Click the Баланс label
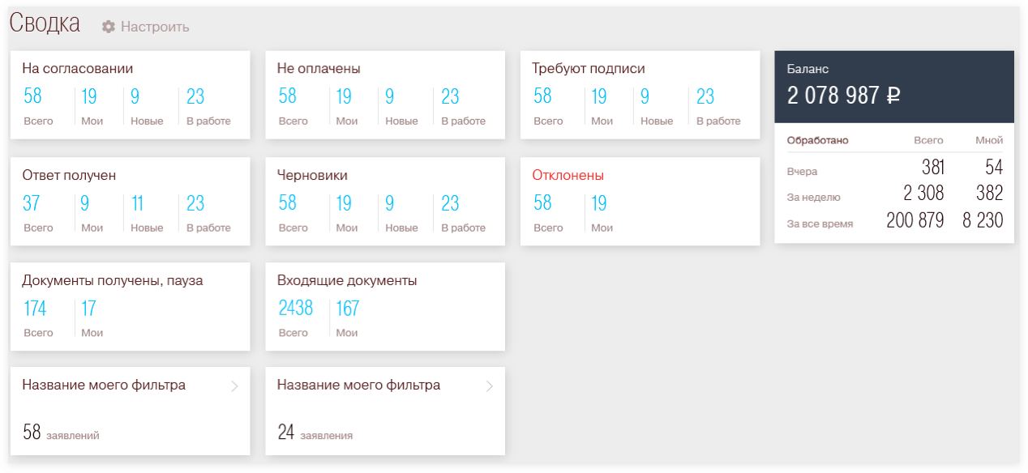 808,70
